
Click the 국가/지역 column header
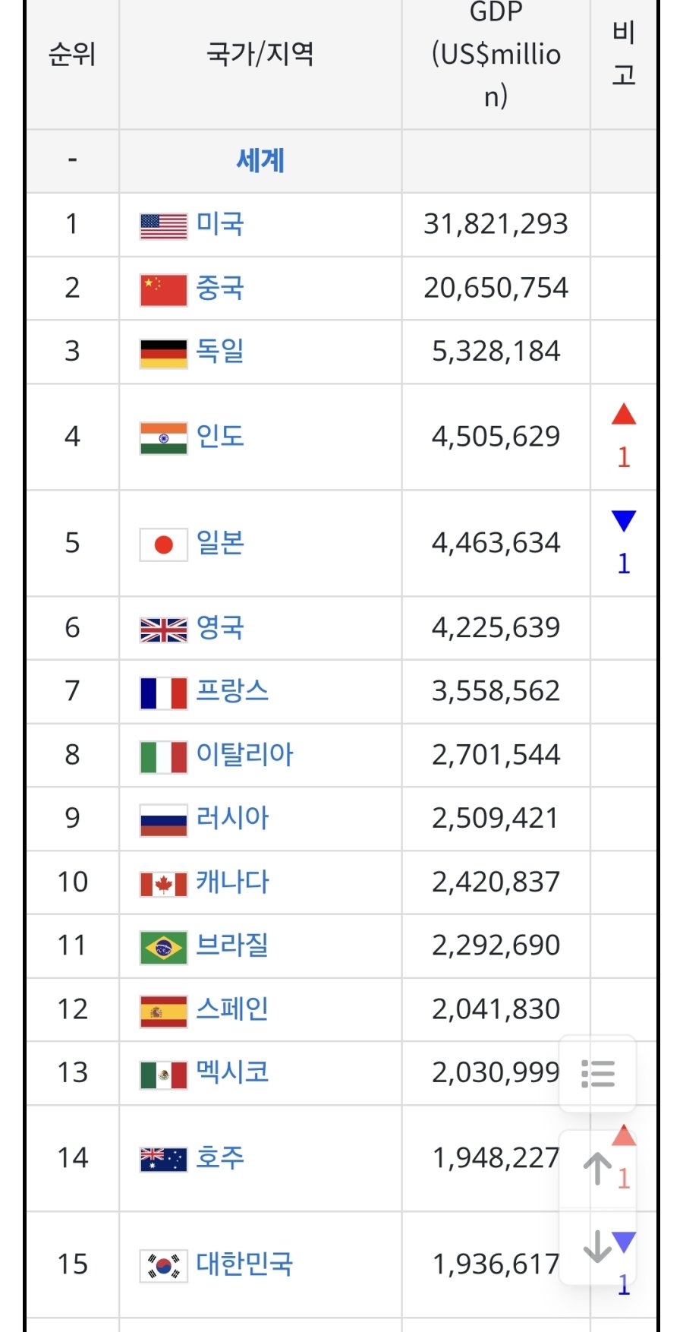tap(260, 53)
